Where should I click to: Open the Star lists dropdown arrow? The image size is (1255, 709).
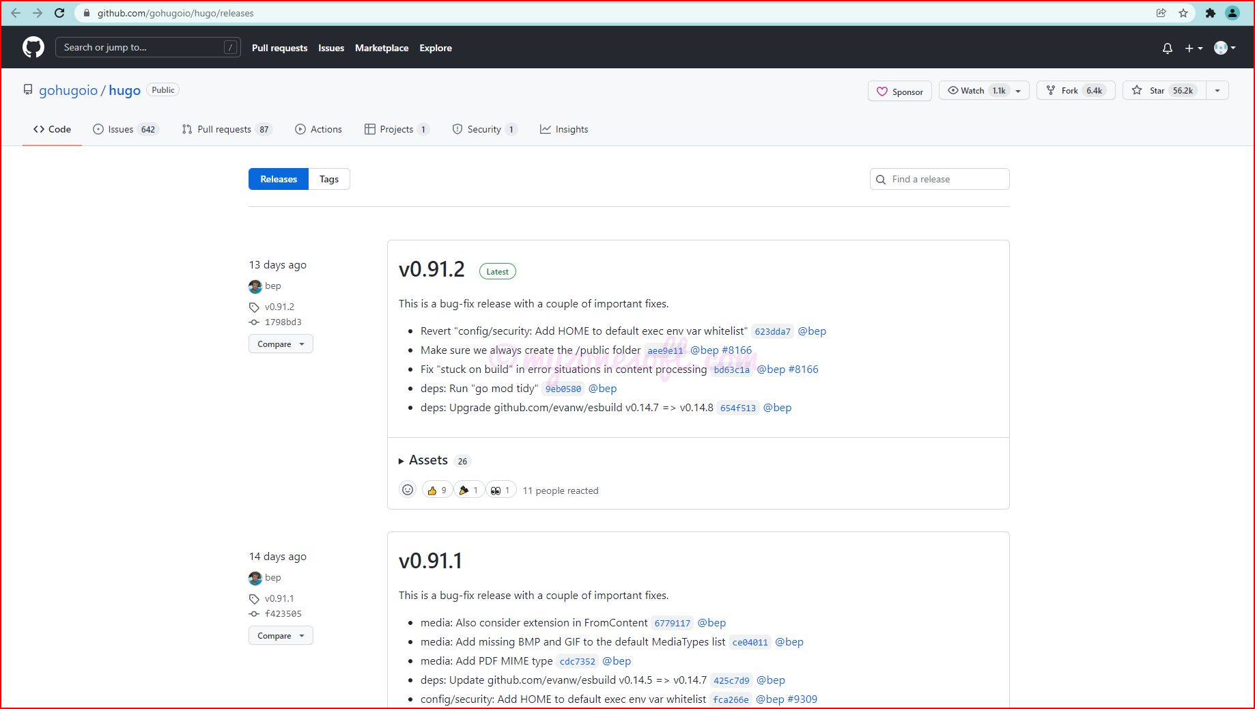(1217, 91)
